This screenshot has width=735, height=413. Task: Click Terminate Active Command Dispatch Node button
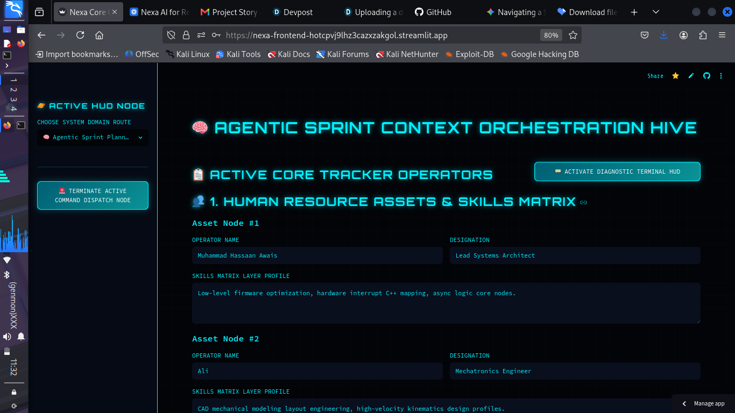(93, 196)
